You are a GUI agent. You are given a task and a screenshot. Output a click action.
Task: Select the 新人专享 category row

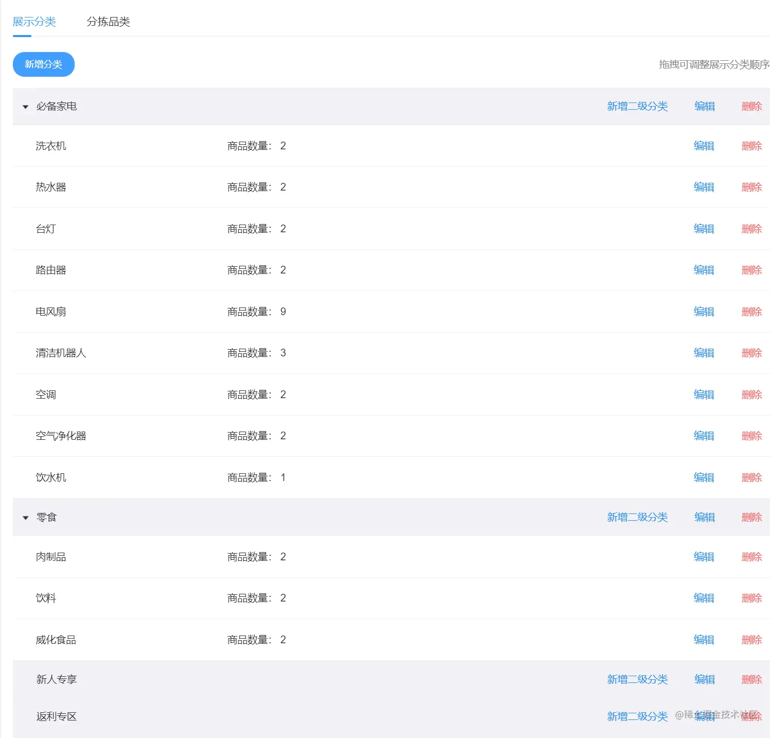391,679
